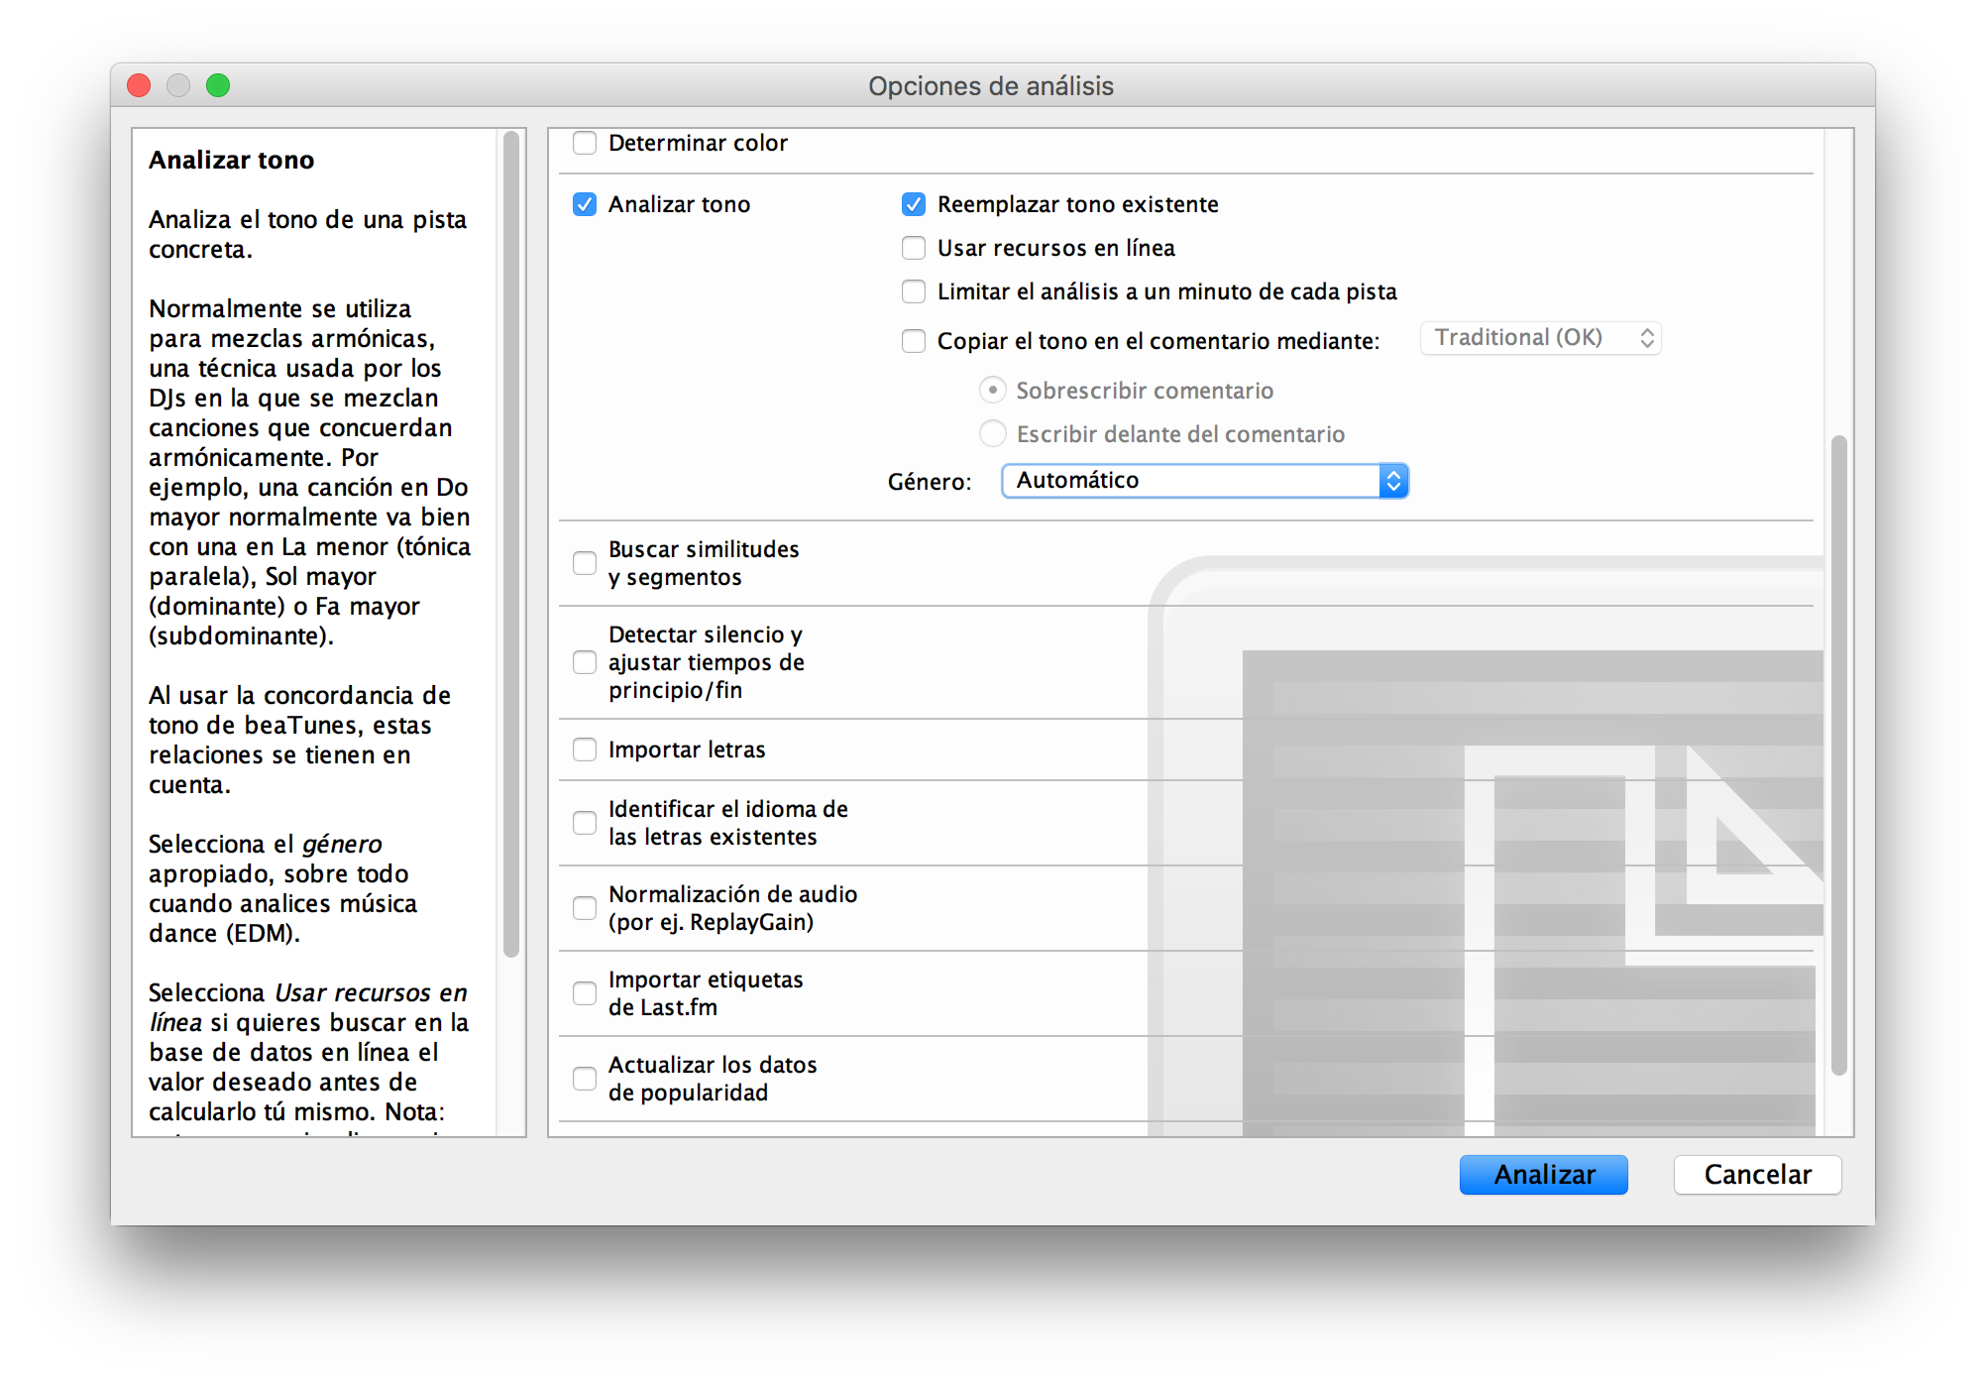Screen dimensions: 1986x1384
Task: Check Buscar similitudes y segmentos
Action: 585,563
